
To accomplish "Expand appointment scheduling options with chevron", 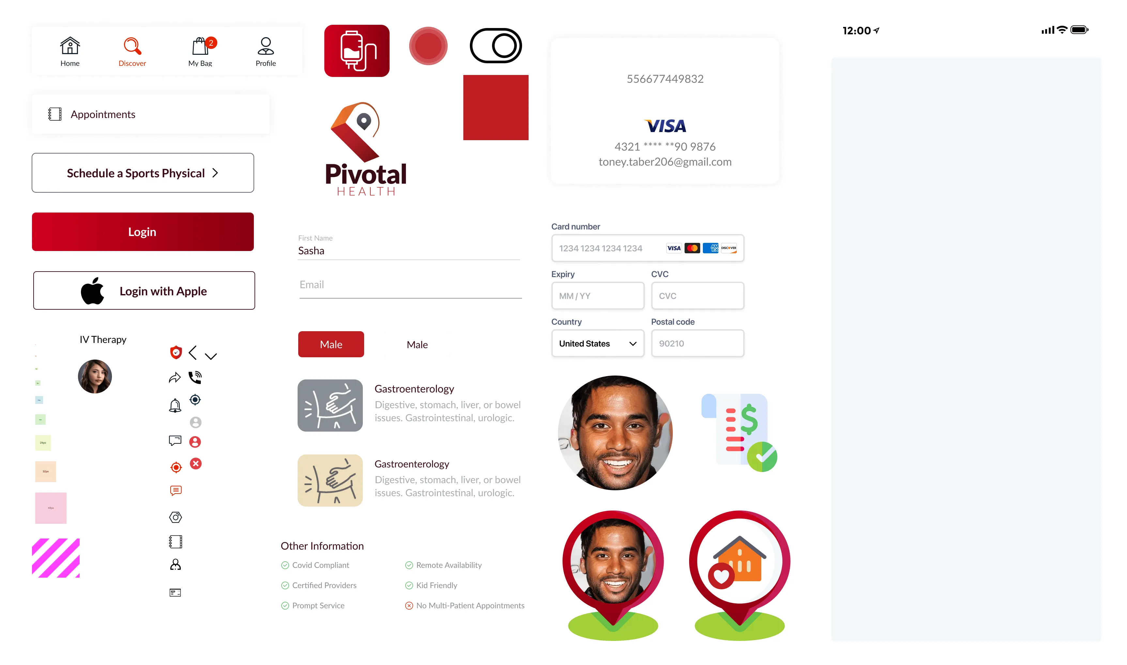I will pos(218,172).
